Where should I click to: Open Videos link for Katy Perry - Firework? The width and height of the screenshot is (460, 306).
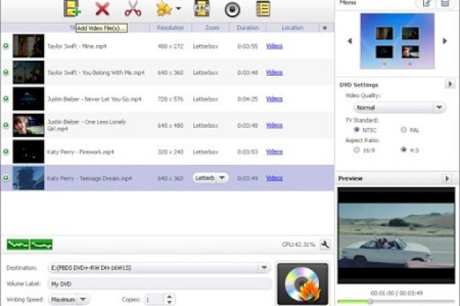click(275, 151)
